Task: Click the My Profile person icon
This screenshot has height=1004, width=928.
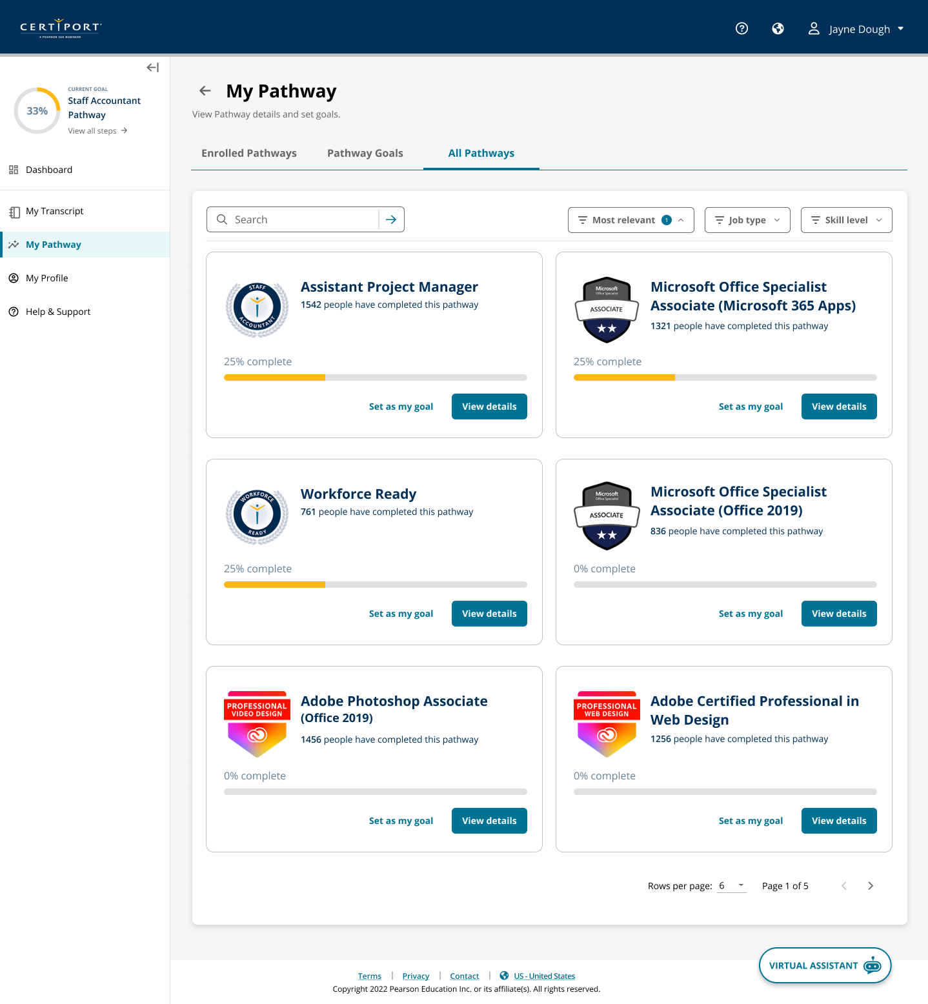Action: click(14, 278)
